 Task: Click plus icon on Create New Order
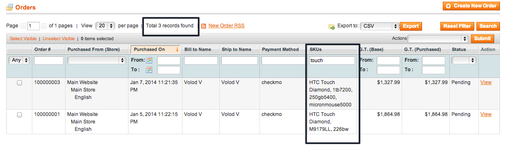tap(448, 6)
